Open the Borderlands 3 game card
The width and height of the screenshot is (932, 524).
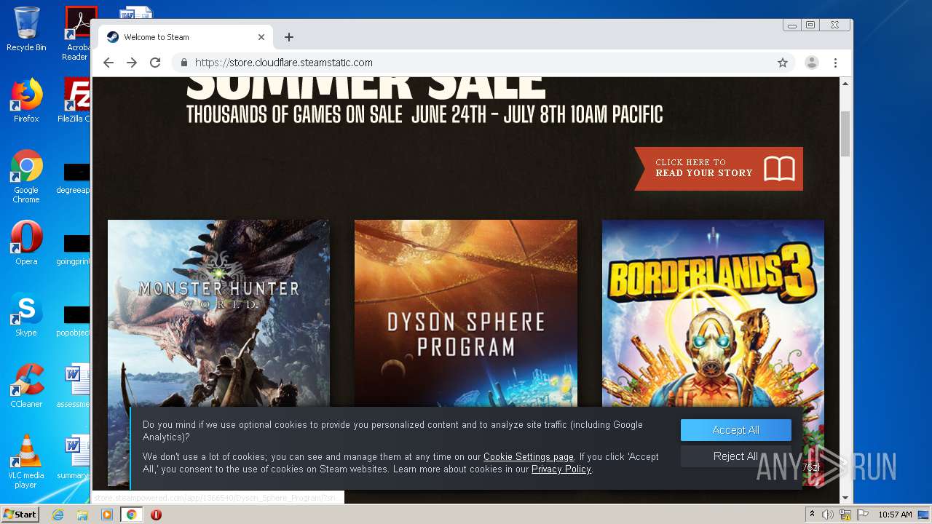tap(713, 313)
